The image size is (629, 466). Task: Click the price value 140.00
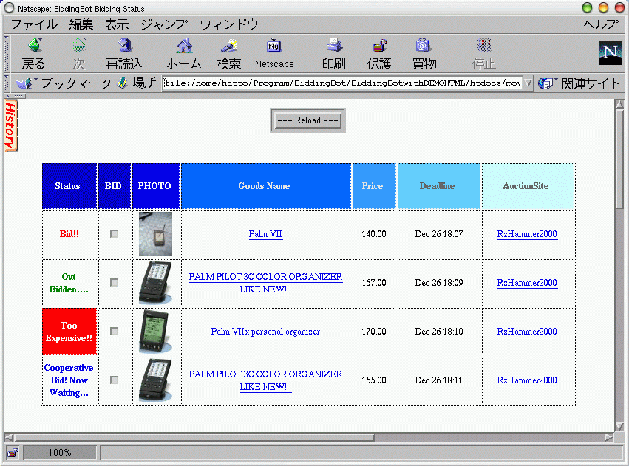(374, 234)
